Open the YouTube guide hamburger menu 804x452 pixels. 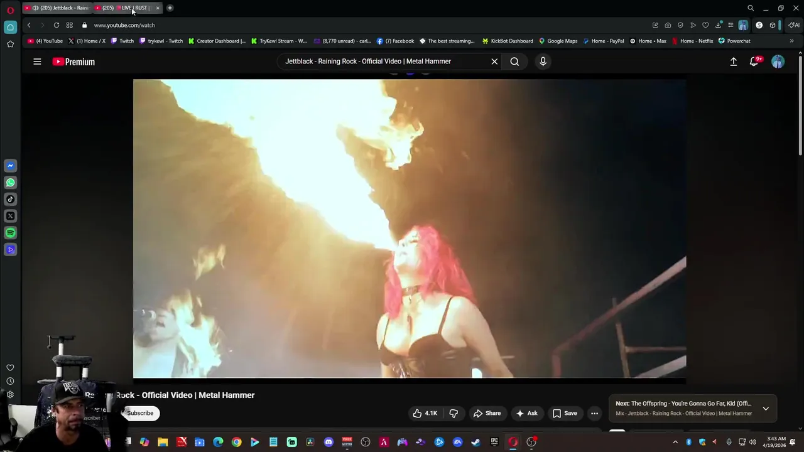(37, 62)
